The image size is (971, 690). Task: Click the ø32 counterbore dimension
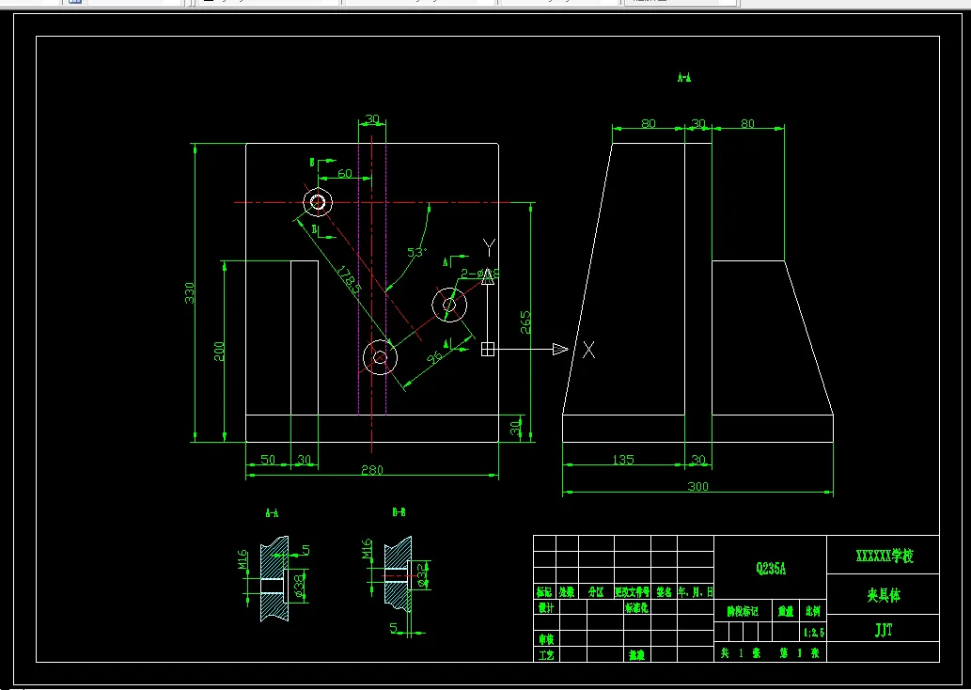(x=422, y=574)
